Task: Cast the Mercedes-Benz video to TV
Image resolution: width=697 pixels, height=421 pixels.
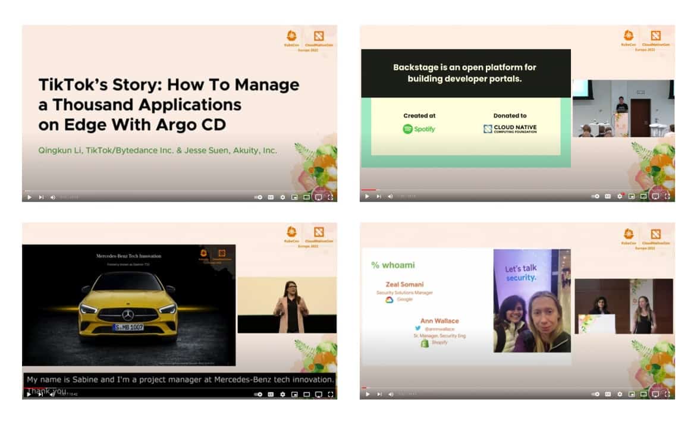Action: coord(318,394)
